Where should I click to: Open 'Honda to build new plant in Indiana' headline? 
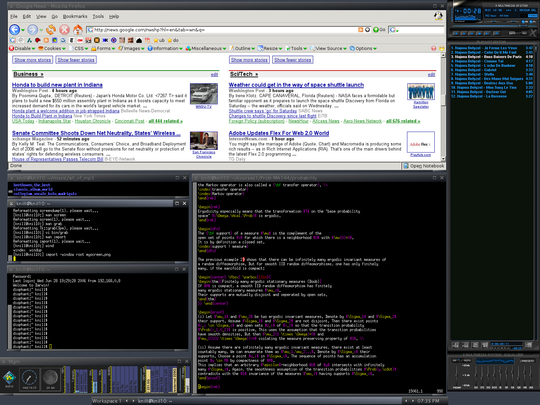click(57, 85)
